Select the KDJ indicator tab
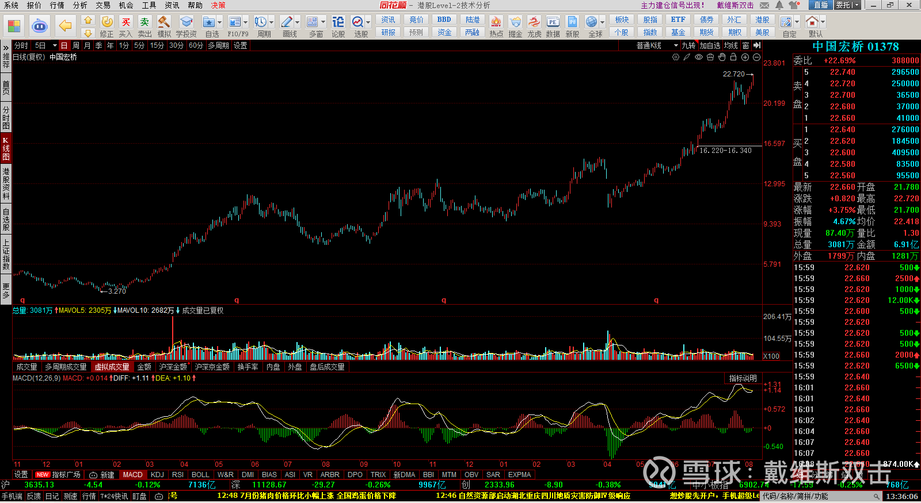Viewport: 921px width, 503px height. 157,475
